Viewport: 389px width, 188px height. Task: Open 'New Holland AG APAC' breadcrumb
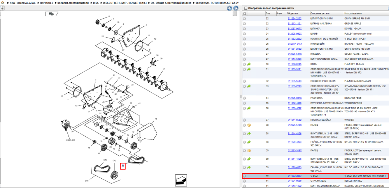[23, 3]
